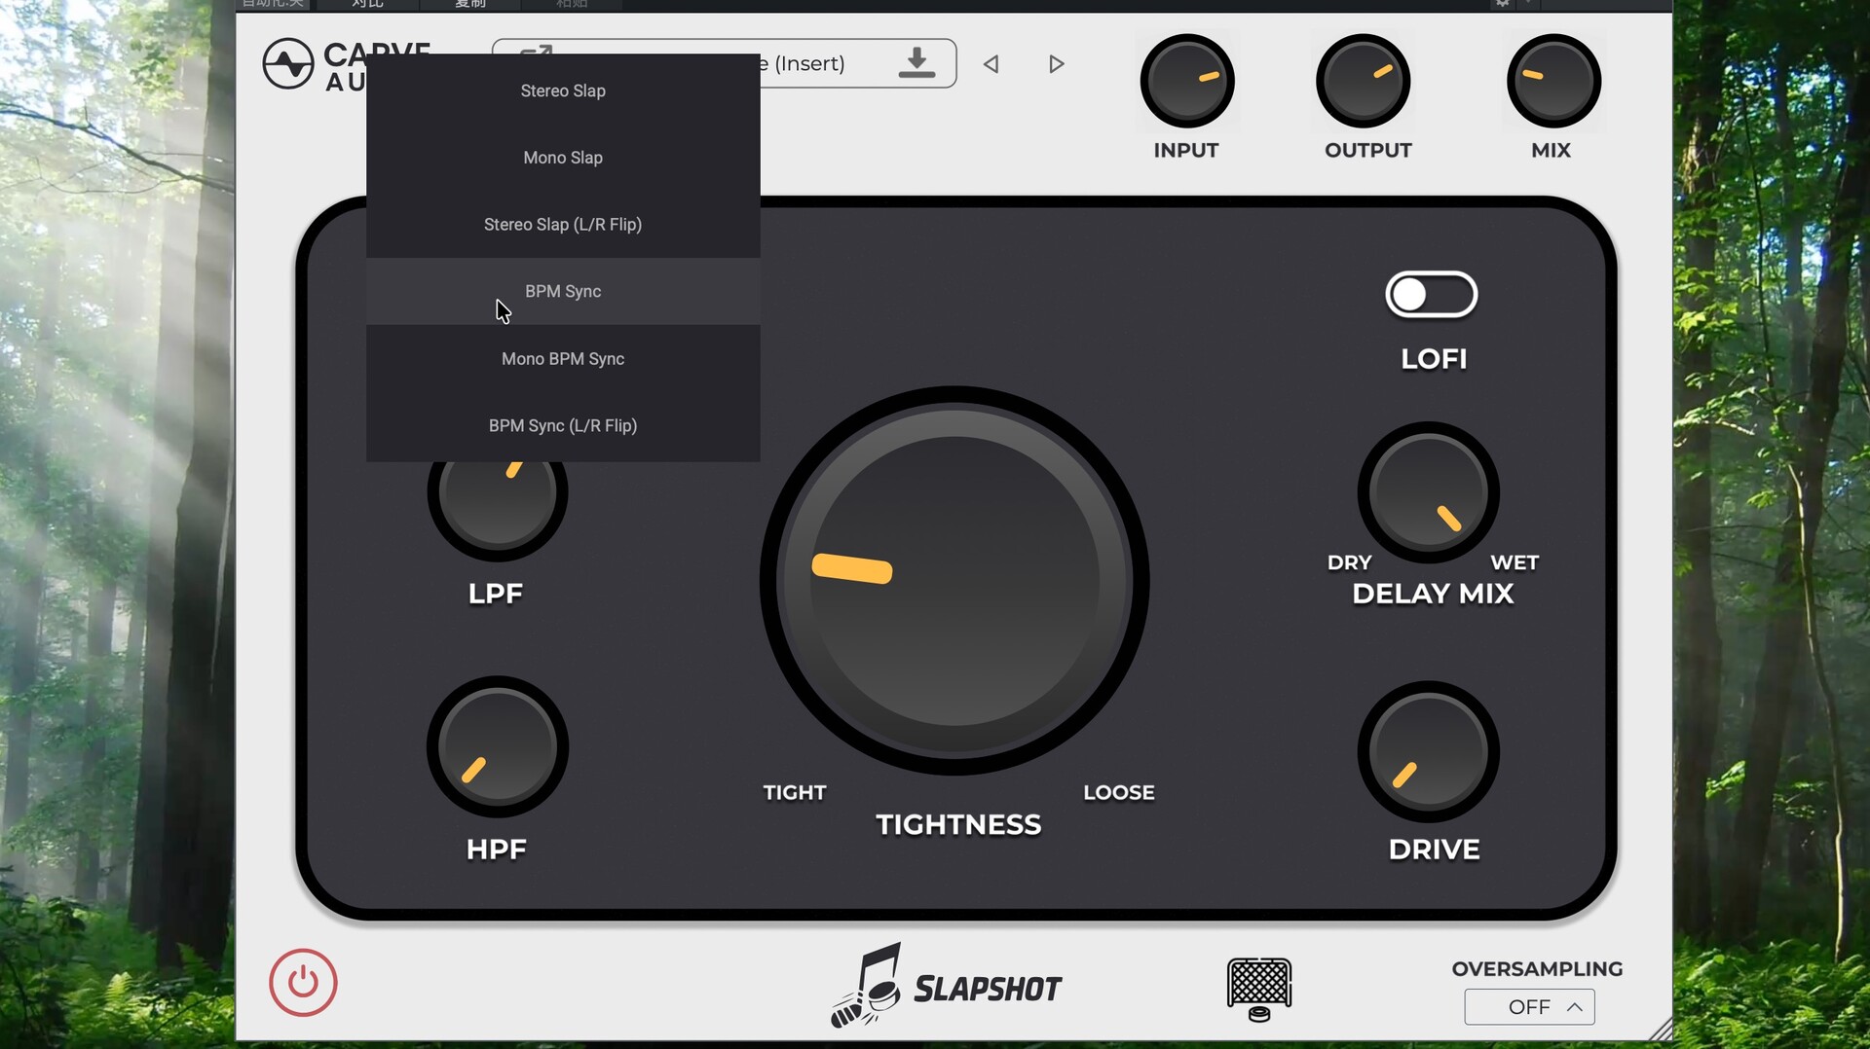The height and width of the screenshot is (1049, 1870).
Task: Open the Oversampling dropdown
Action: click(x=1529, y=1007)
